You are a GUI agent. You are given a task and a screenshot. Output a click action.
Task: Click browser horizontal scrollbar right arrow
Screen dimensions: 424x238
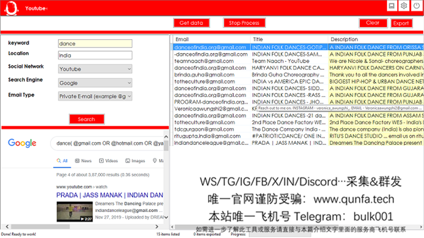coord(156,227)
